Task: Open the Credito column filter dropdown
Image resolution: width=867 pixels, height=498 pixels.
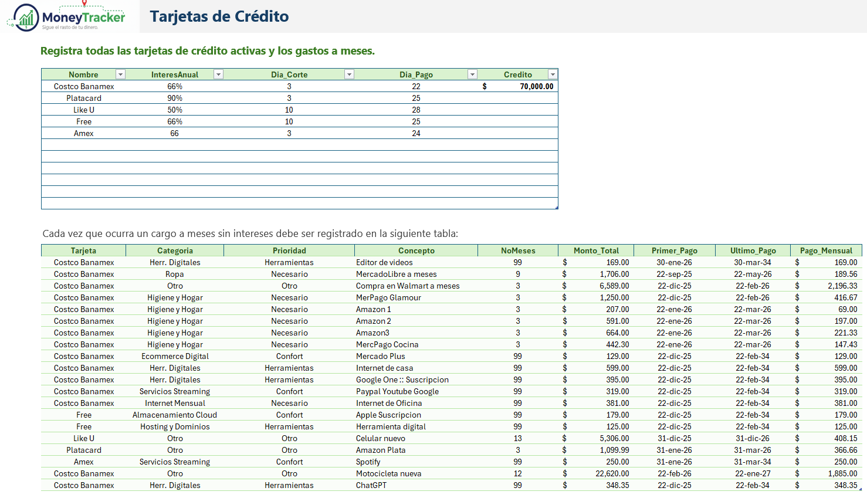Action: coord(552,74)
